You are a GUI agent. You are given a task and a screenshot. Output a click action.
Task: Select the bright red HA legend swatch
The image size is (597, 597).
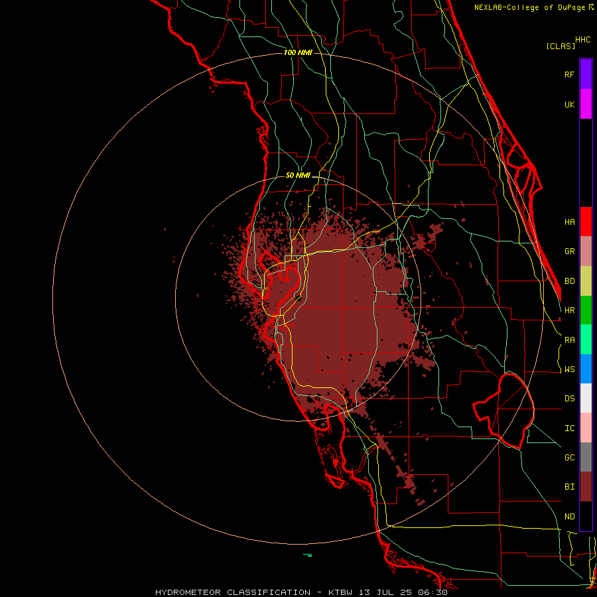[586, 222]
